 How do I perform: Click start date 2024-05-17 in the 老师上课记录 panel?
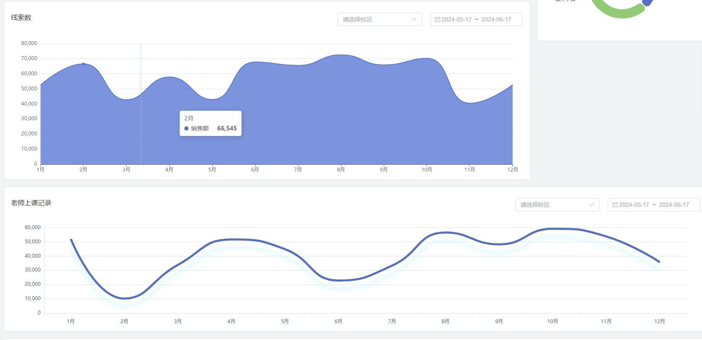[x=634, y=205]
